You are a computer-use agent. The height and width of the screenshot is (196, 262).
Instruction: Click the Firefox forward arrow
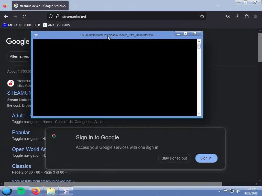(15, 17)
